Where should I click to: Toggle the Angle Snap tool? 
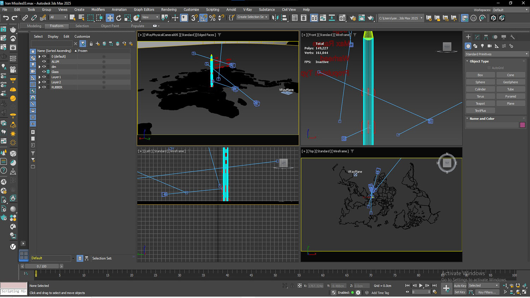(204, 18)
